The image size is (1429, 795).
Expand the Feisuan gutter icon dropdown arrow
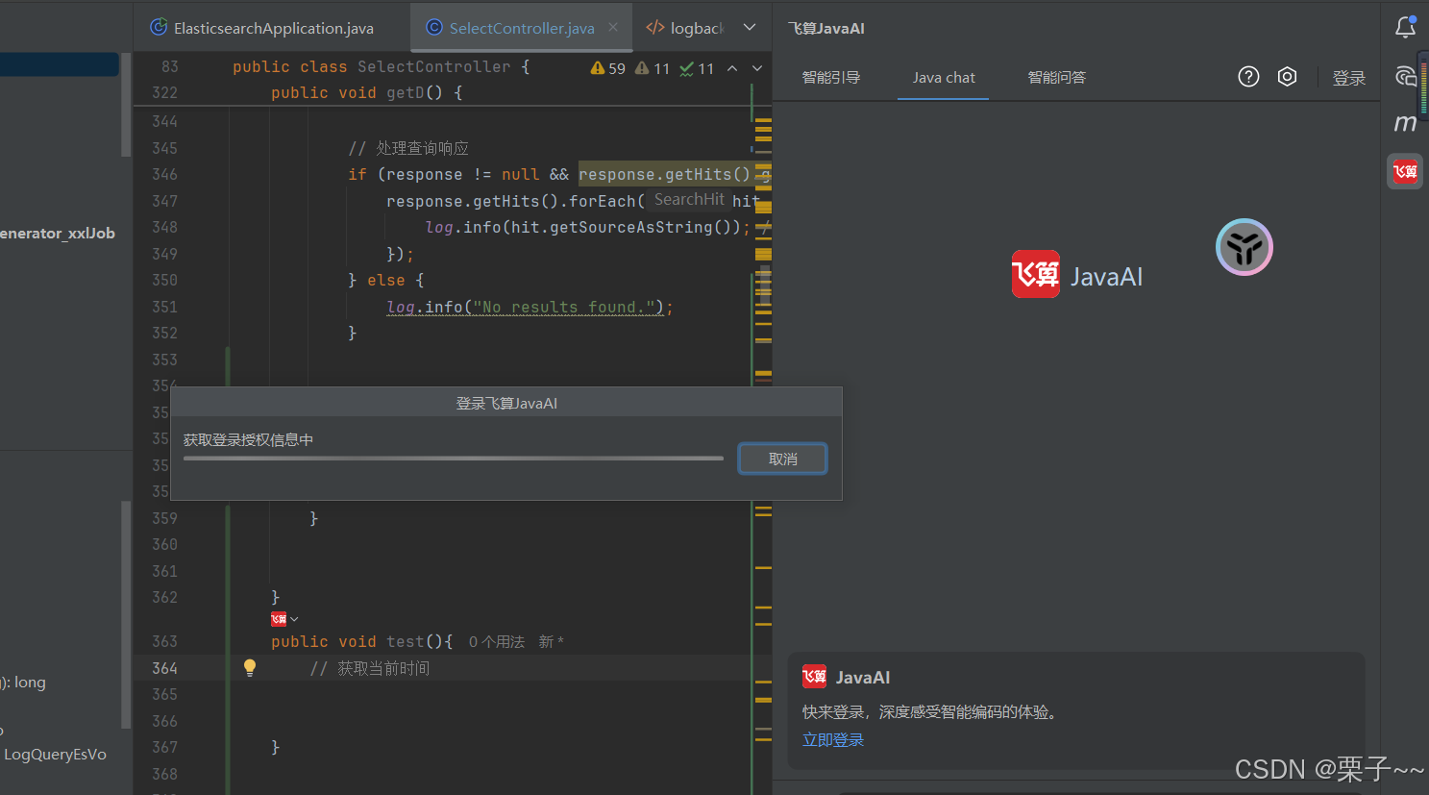(294, 619)
